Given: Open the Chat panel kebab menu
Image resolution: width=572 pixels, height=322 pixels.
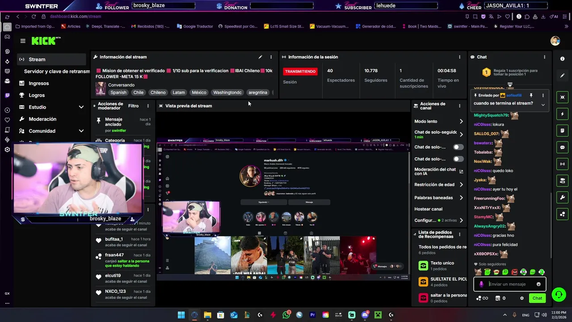Looking at the screenshot, I should (544, 57).
